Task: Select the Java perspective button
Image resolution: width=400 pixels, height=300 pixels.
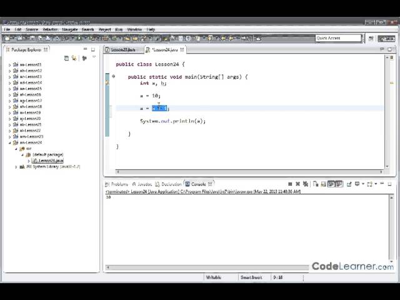Action: 387,39
